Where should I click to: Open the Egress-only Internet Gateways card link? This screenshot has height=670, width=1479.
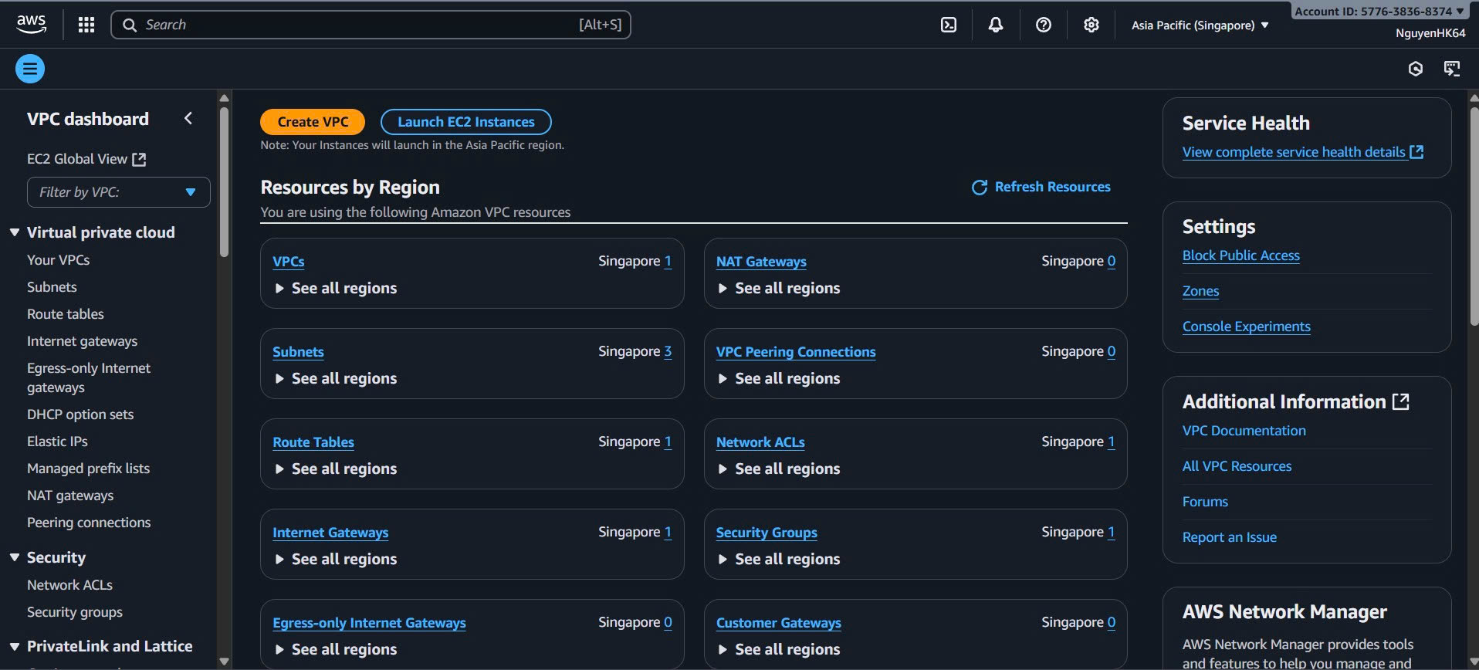(369, 623)
